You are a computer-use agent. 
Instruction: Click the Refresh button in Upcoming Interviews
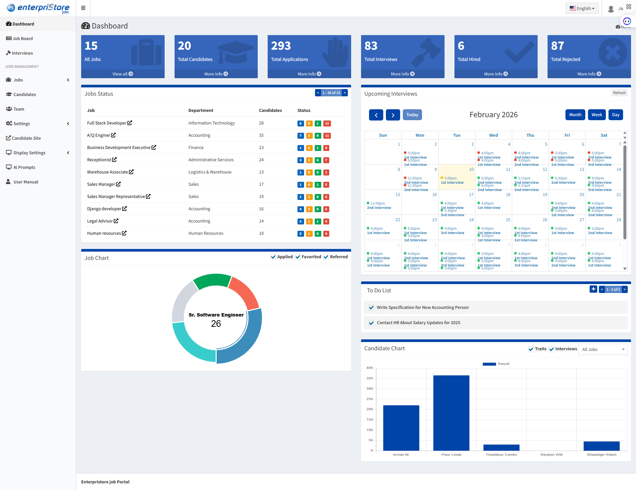[619, 93]
